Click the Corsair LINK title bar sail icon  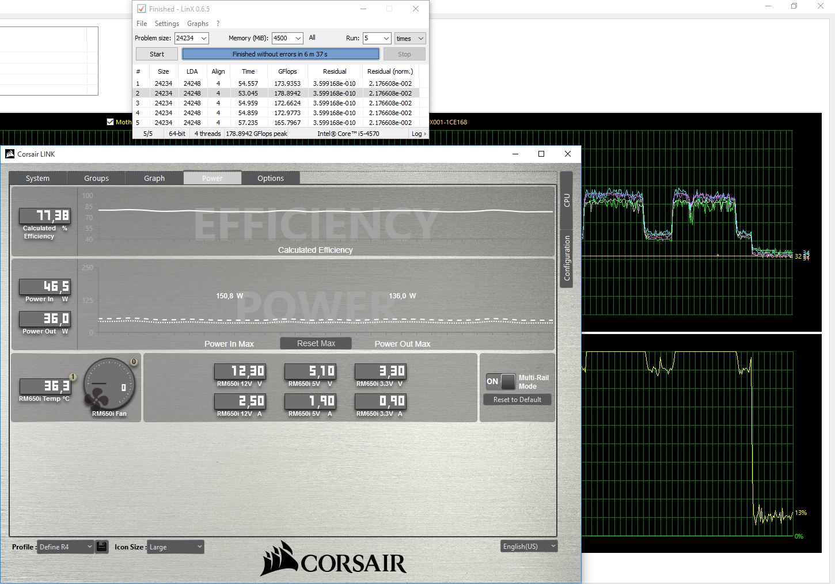click(x=10, y=154)
